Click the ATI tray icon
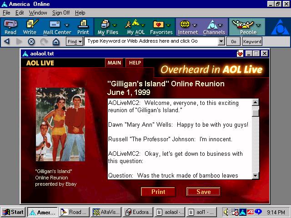This screenshot has width=291, height=218. point(251,212)
